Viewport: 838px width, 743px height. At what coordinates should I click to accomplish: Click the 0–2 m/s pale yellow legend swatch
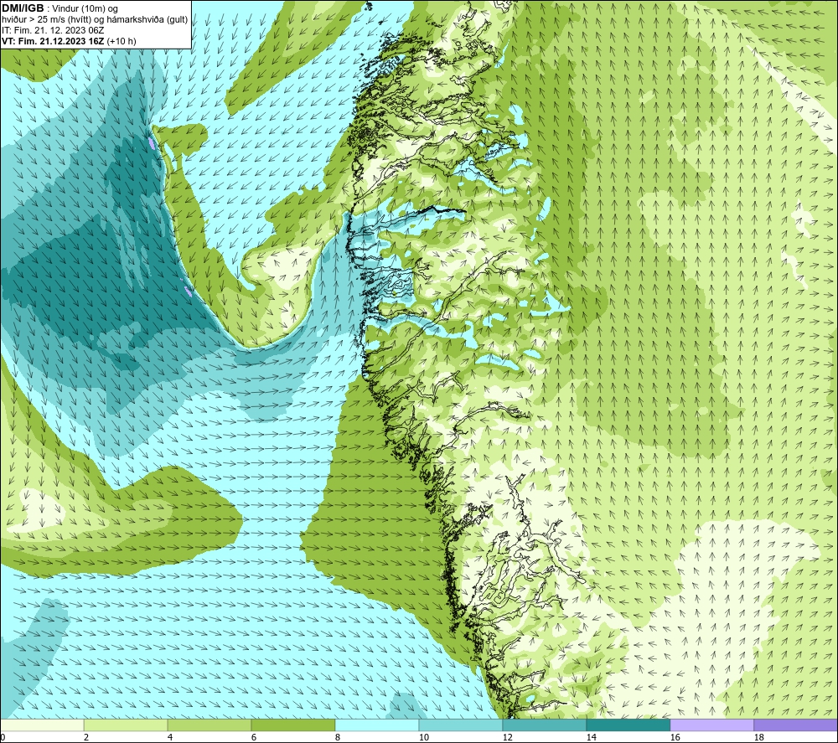coord(42,725)
